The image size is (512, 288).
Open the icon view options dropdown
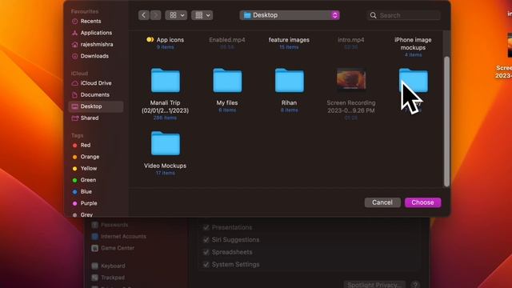176,15
